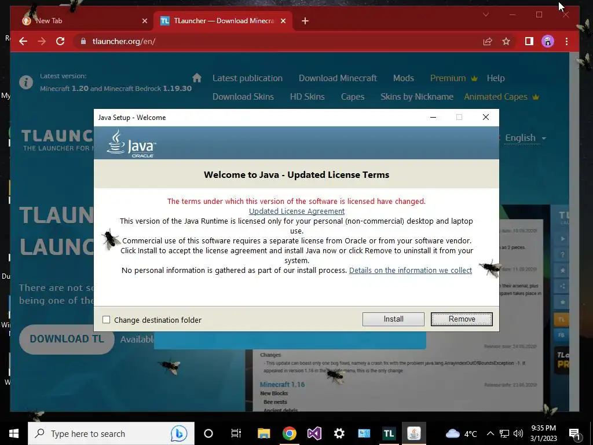Open volume control in system tray

coord(518,433)
